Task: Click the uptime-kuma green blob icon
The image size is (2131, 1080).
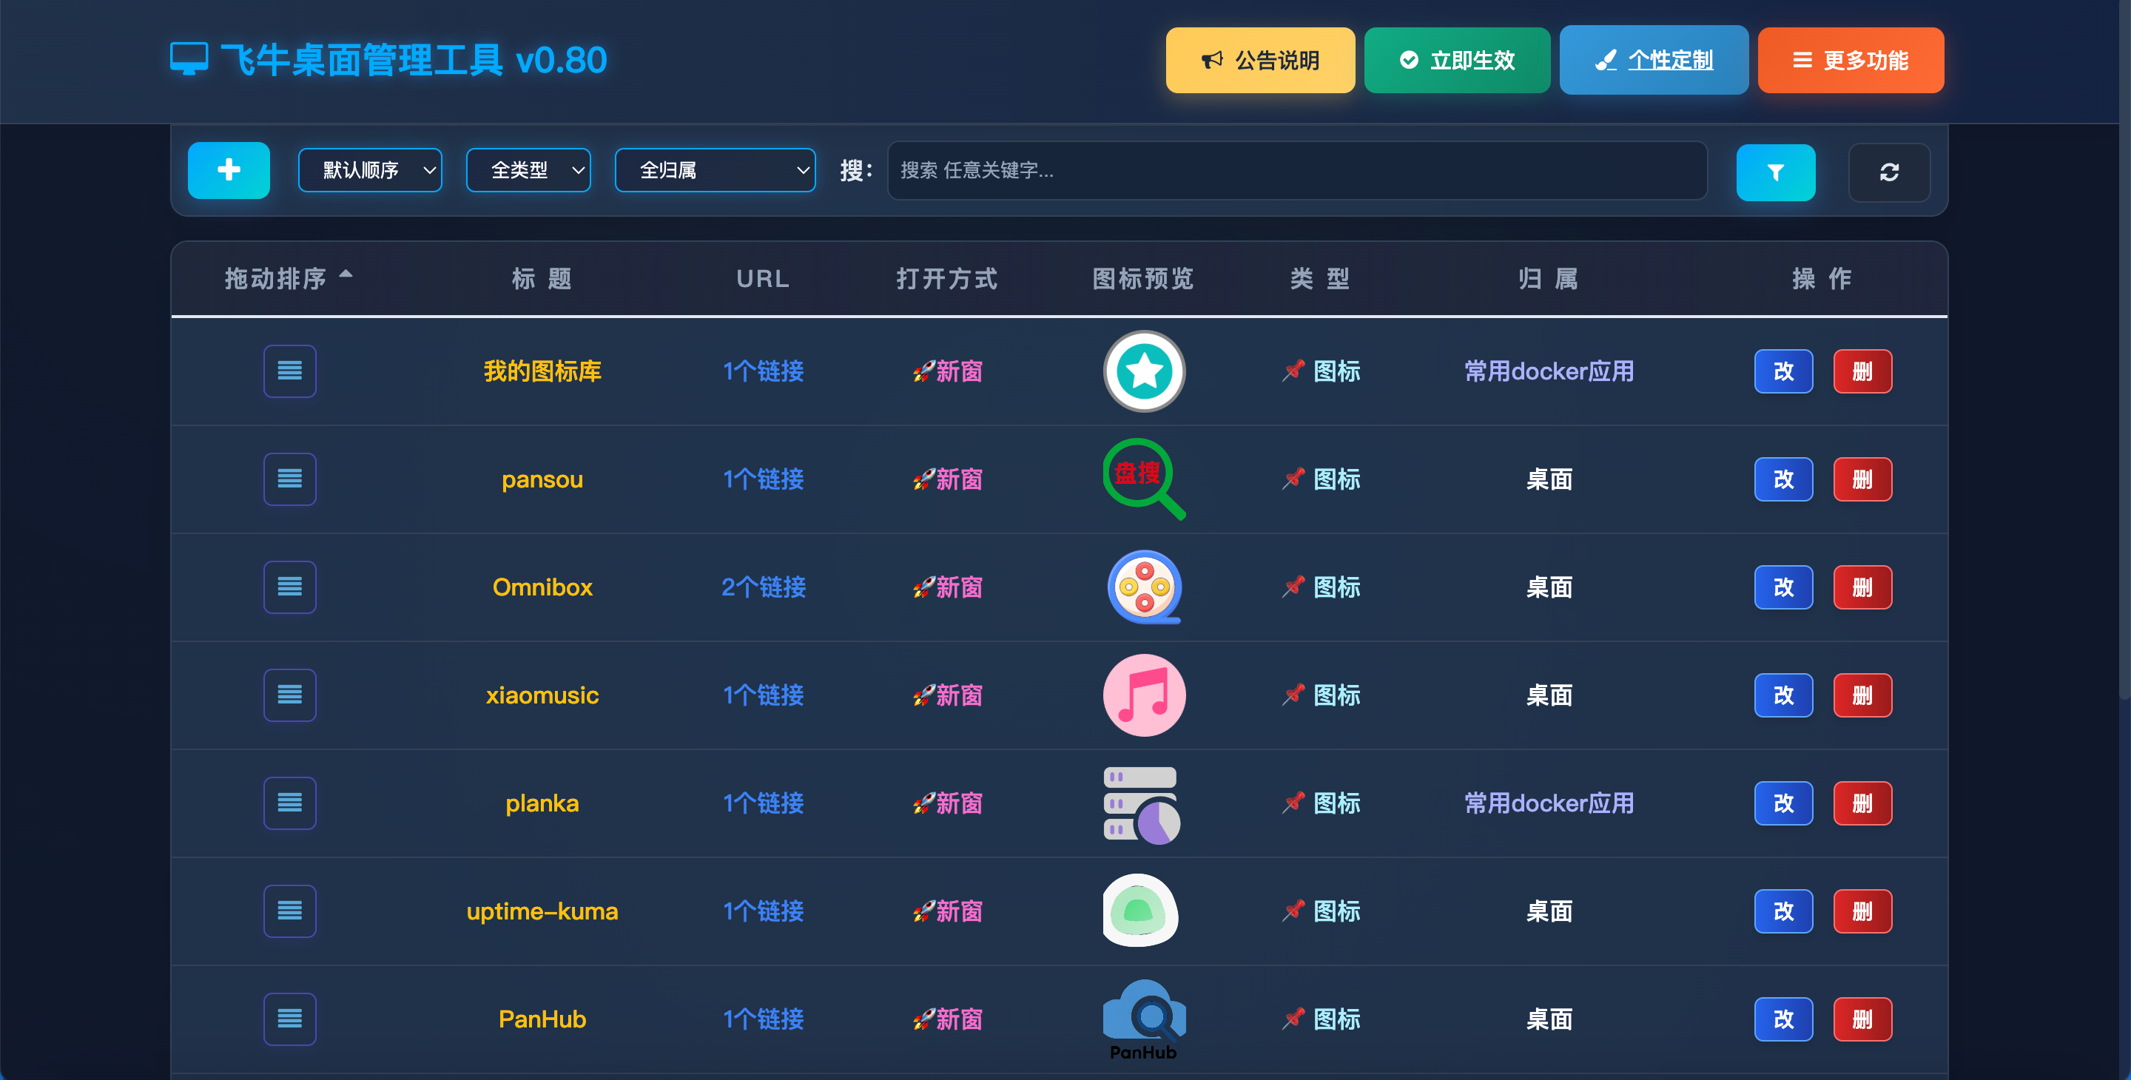Action: coord(1140,911)
